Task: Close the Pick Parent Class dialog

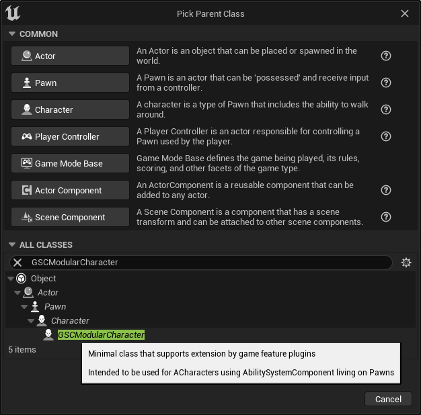Action: pos(405,13)
